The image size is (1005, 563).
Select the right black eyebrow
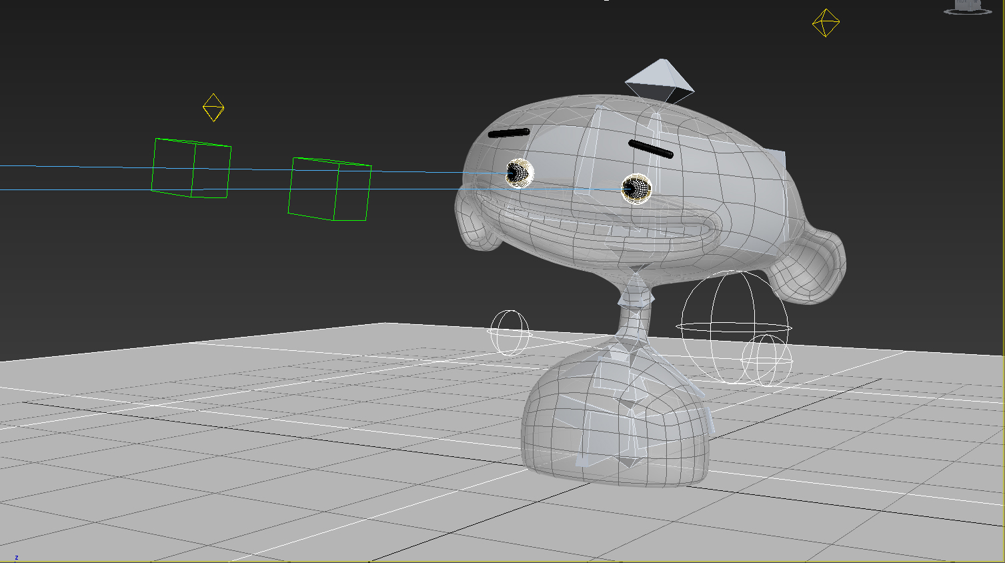[x=651, y=149]
